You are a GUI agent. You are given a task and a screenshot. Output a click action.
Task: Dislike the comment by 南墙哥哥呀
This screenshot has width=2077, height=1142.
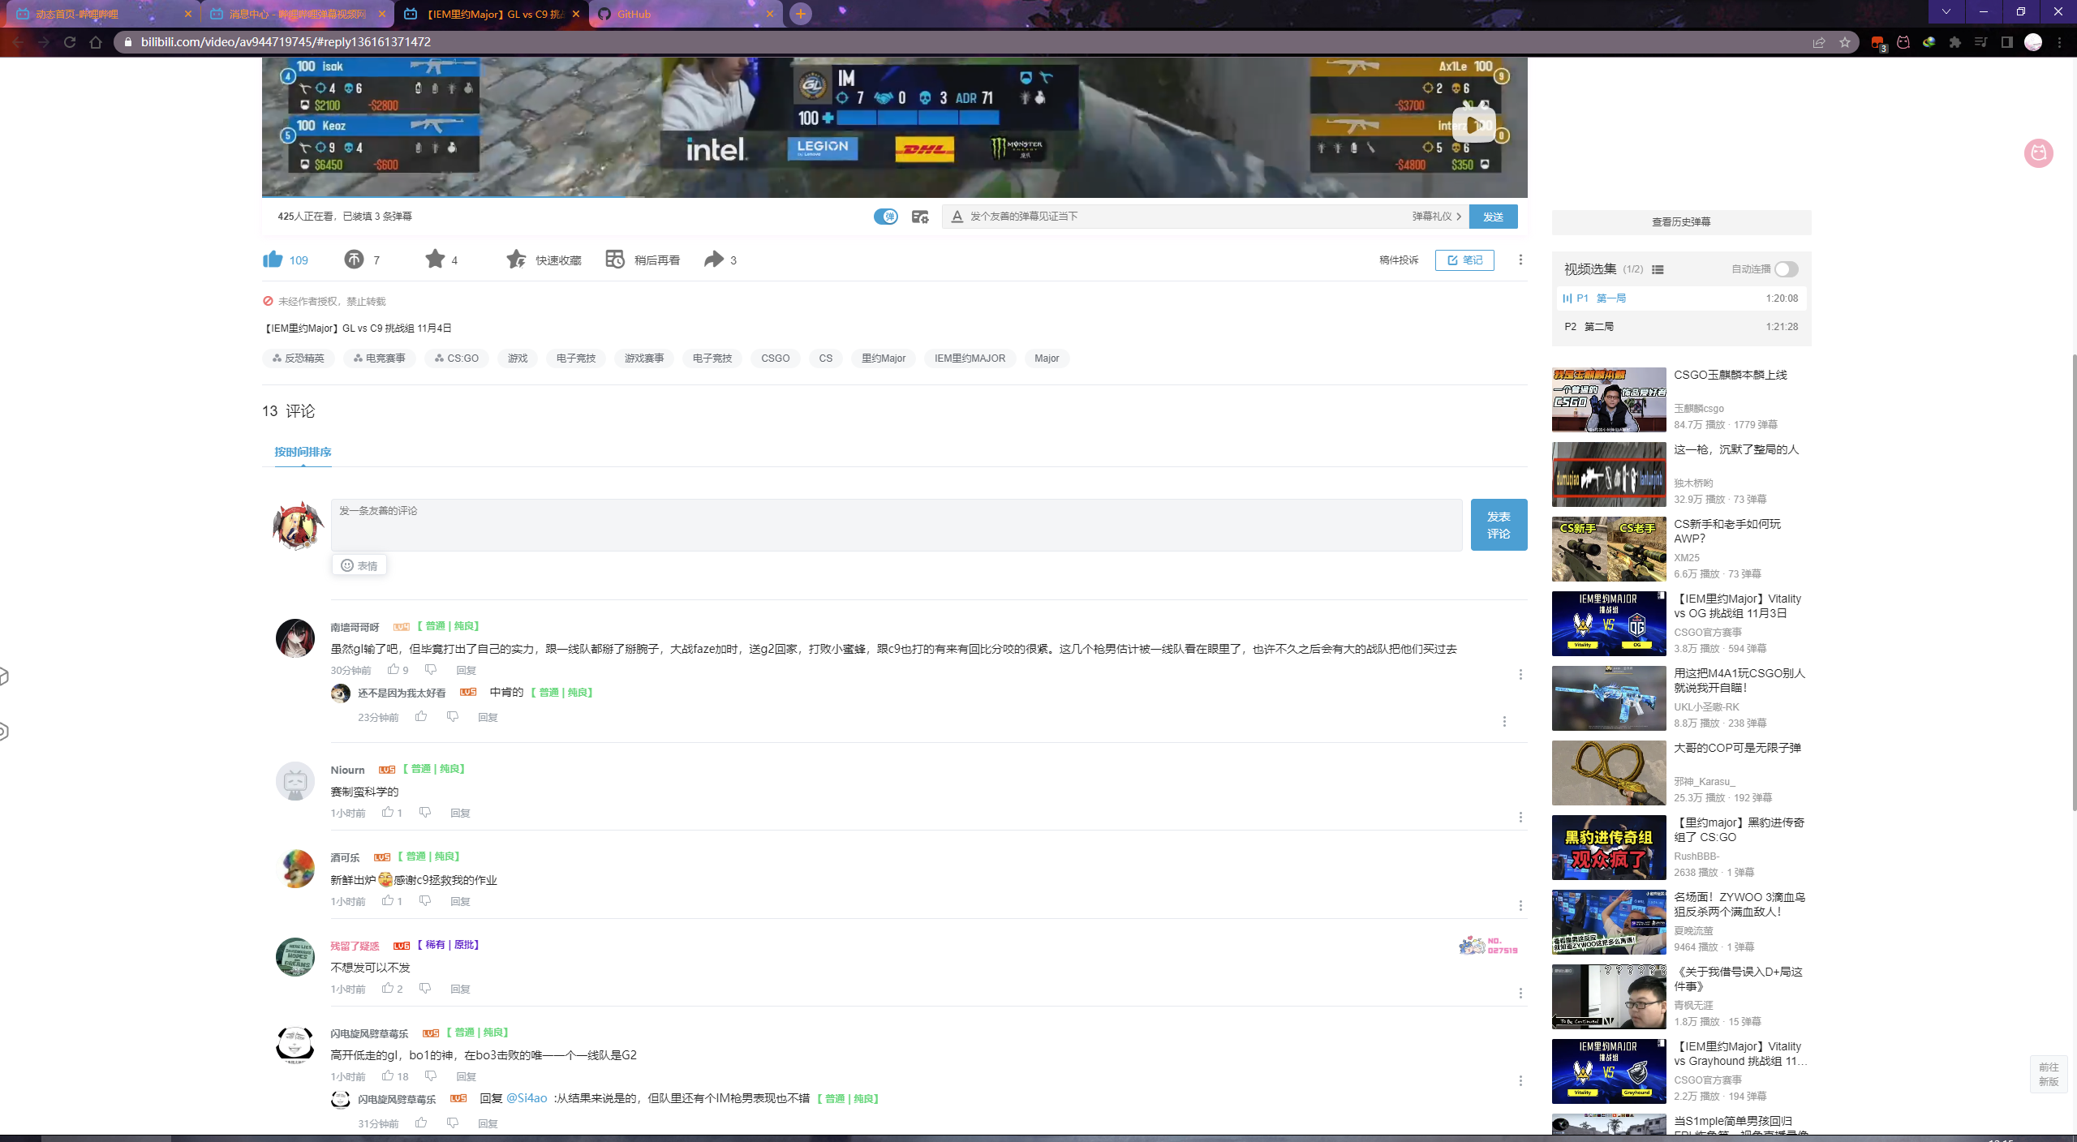431,670
